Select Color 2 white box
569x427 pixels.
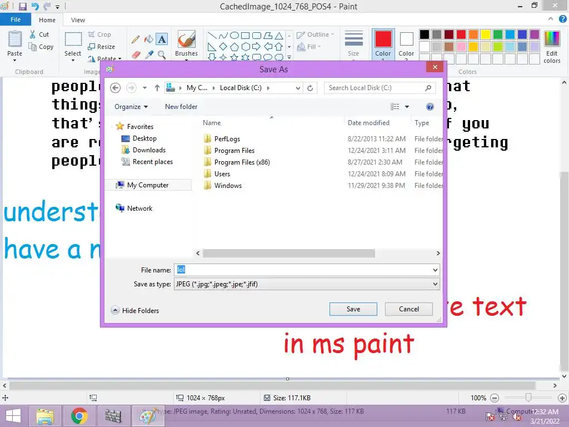pyautogui.click(x=406, y=44)
